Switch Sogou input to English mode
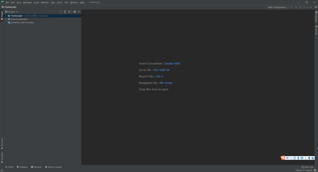The height and width of the screenshot is (172, 318). pos(287,158)
